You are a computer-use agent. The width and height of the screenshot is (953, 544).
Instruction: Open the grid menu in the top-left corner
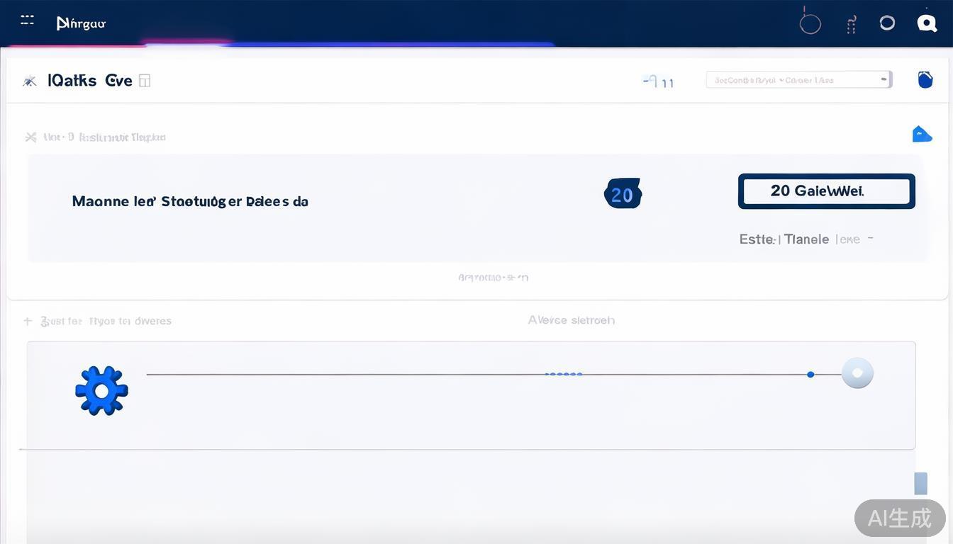point(27,21)
